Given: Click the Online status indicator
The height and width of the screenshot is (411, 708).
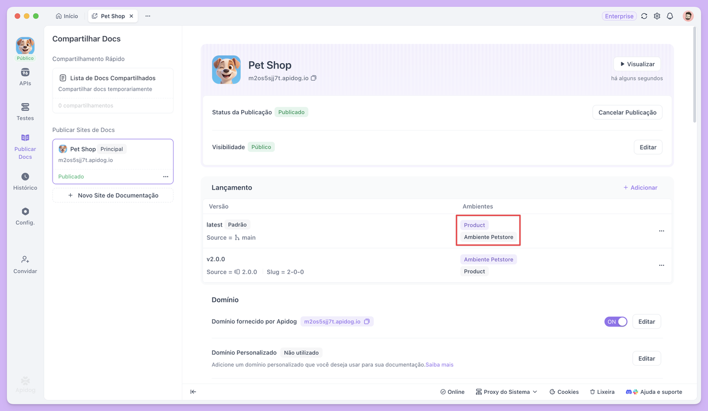Looking at the screenshot, I should point(452,392).
